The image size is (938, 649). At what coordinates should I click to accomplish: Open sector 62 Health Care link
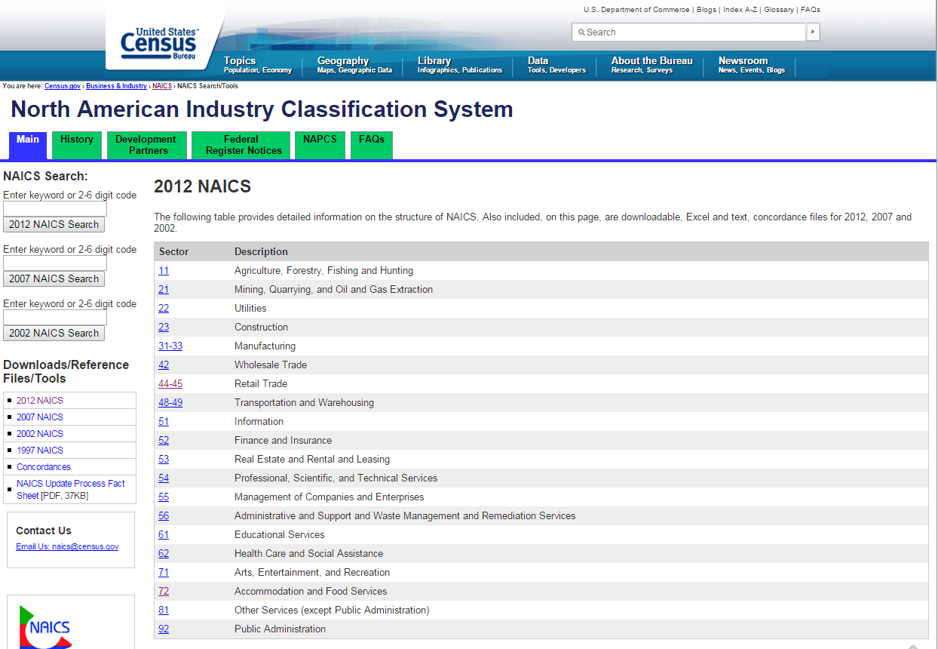tap(164, 554)
